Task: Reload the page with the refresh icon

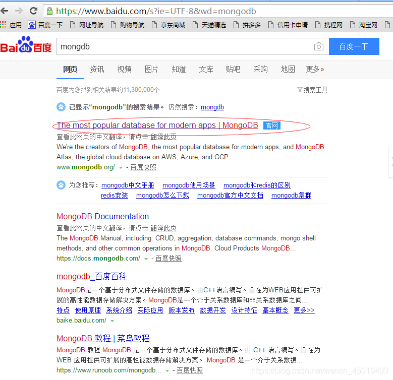Action: (34, 11)
